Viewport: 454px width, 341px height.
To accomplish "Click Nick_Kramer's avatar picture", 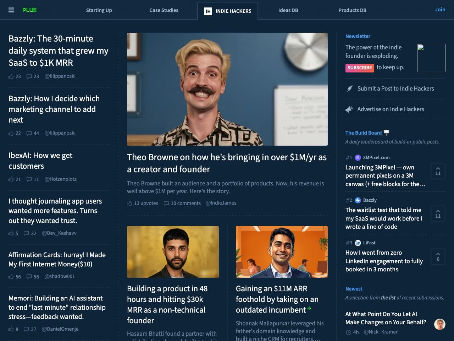I will coord(440,324).
